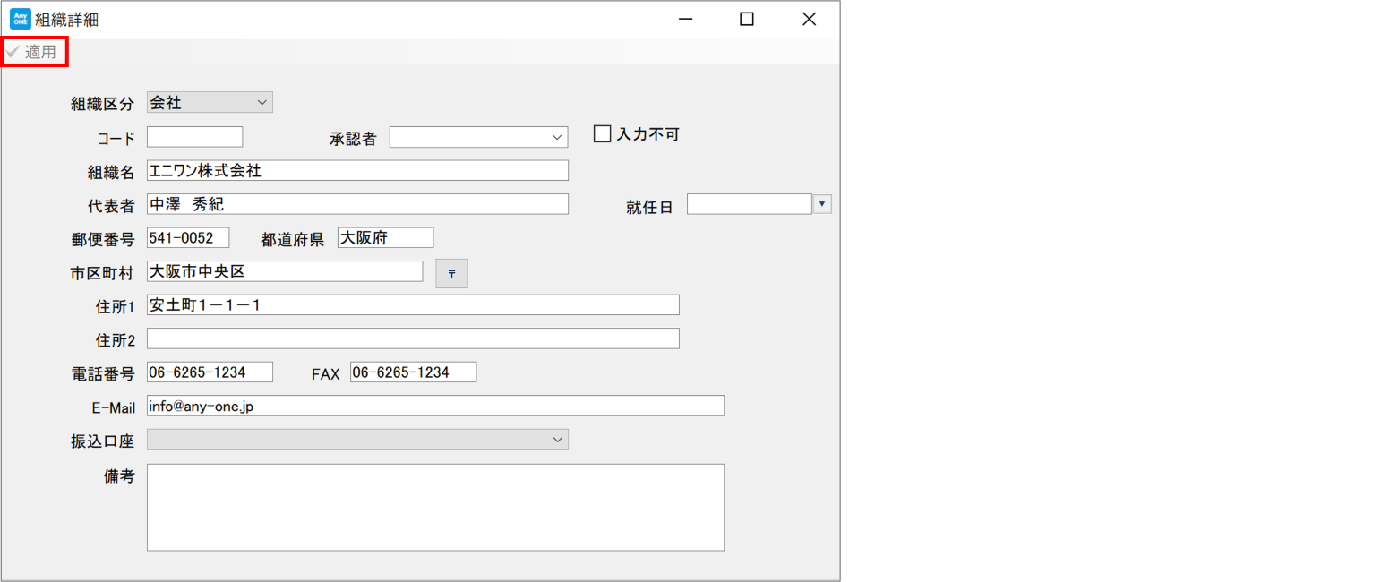The width and height of the screenshot is (1398, 582).
Task: Focus the 郵便番号 field
Action: click(188, 237)
